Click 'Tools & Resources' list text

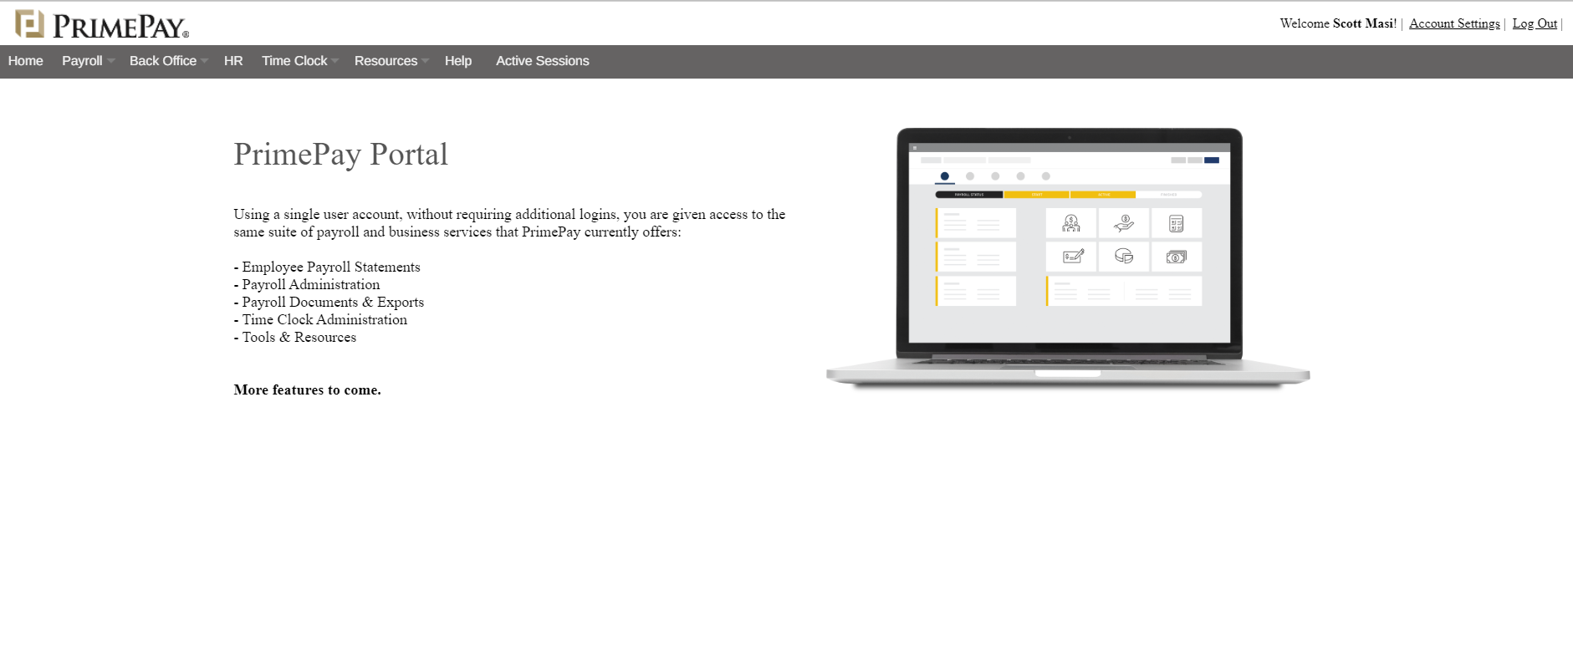pos(299,338)
